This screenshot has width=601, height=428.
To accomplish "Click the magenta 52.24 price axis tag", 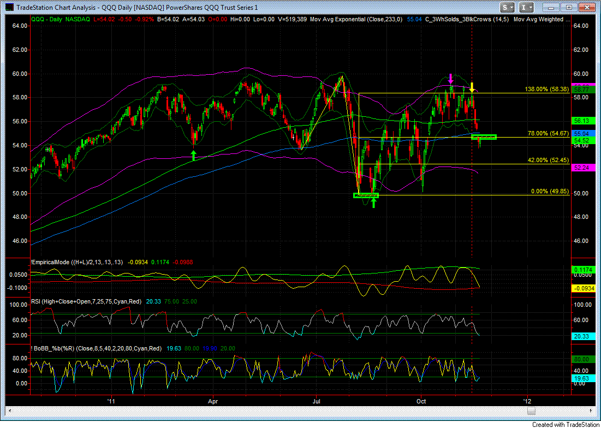I will tap(583, 168).
